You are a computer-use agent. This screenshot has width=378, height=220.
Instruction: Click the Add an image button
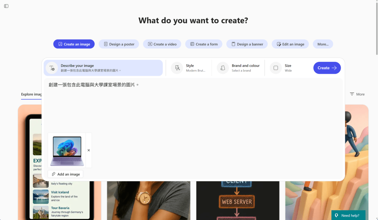point(66,174)
